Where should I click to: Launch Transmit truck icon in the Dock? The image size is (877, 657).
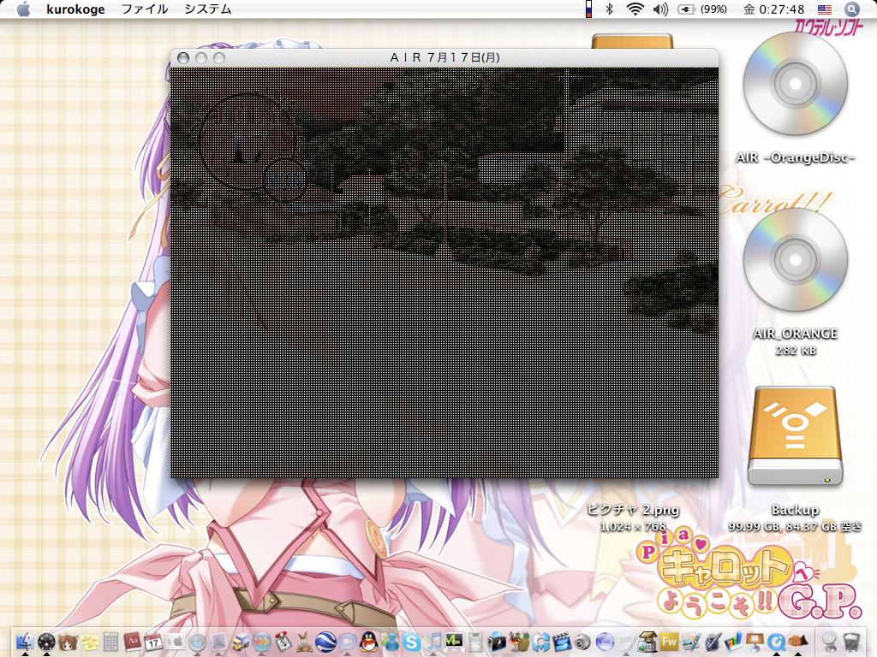tap(241, 642)
